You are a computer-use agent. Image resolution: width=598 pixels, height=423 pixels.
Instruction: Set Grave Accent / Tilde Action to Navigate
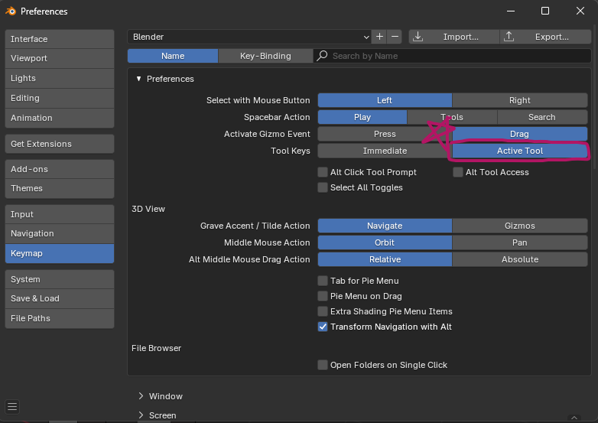point(385,226)
